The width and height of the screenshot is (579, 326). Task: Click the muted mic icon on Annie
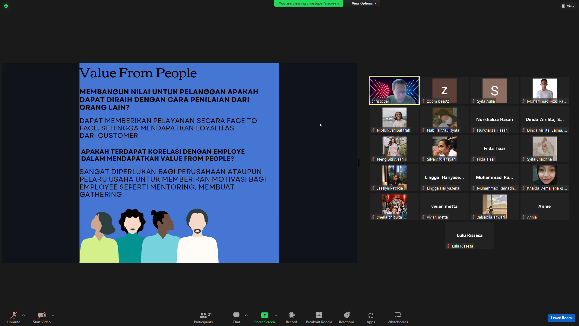(x=524, y=217)
